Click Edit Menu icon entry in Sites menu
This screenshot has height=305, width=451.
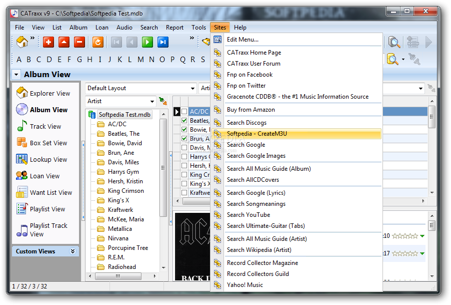click(x=217, y=40)
